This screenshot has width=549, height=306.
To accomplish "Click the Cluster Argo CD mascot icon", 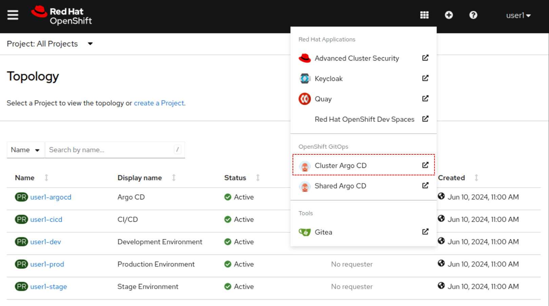I will tap(305, 166).
